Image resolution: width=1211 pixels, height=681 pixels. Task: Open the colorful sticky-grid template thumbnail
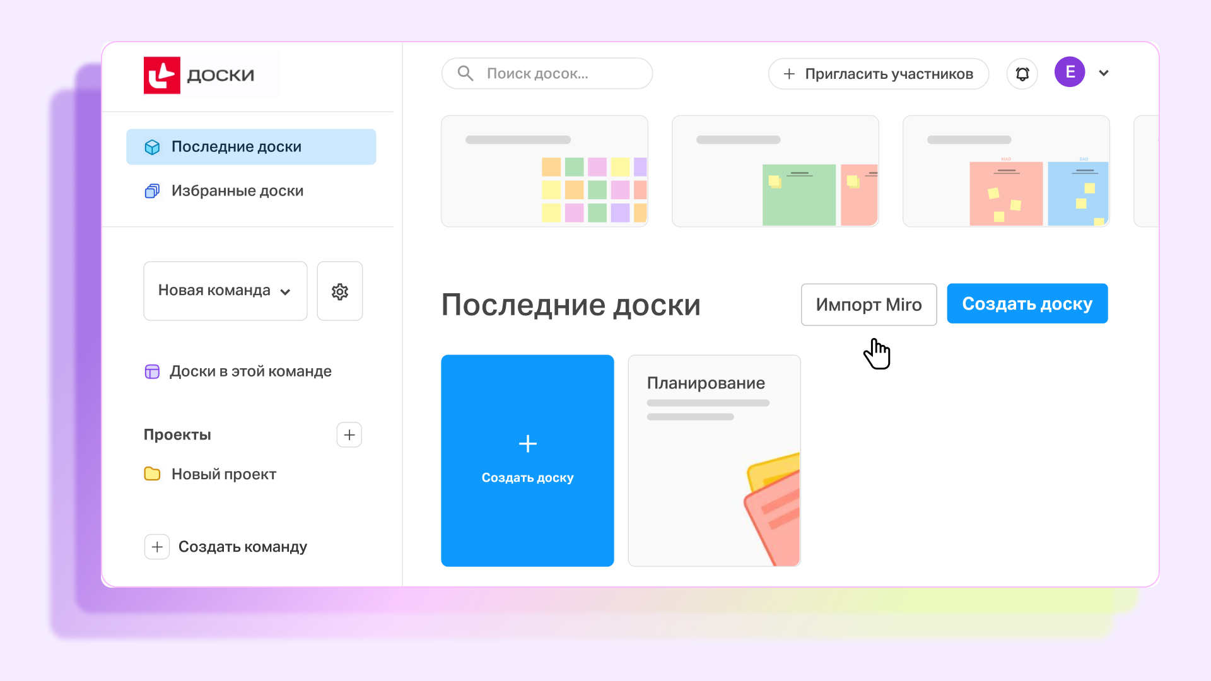tap(544, 171)
